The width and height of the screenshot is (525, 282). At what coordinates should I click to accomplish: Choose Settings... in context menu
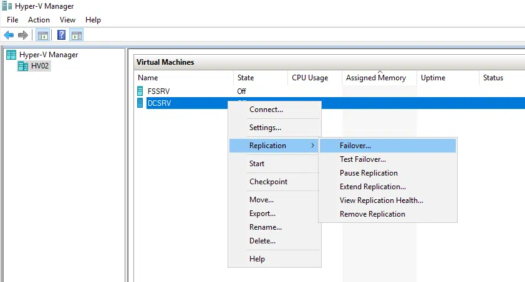pos(265,128)
